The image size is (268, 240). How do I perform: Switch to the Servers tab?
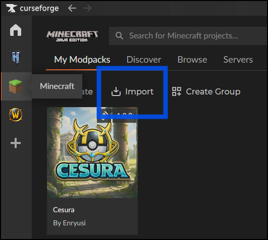pos(238,60)
